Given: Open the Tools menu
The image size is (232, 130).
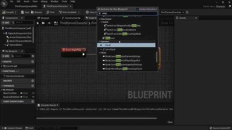Looking at the screenshot, I should point(65,1).
